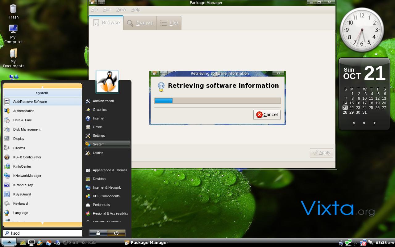
Task: Open KSysGuard system monitor
Action: click(43, 194)
